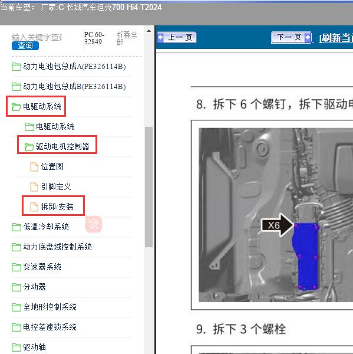Image resolution: width=353 pixels, height=354 pixels.
Task: Open the 位置图 page label
Action: (52, 166)
